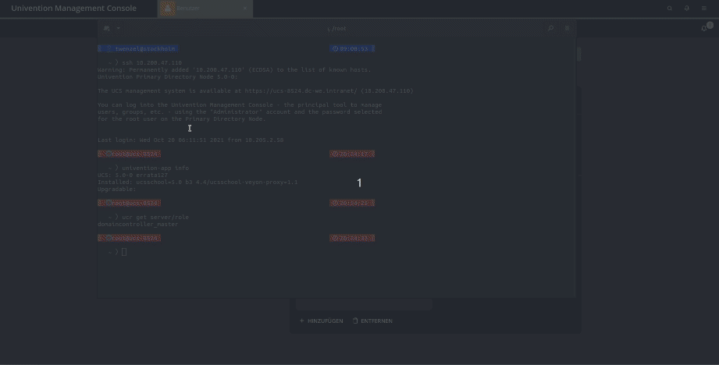Viewport: 719px width, 365px height.
Task: Click the 'univention-app info' command line
Action: pos(155,168)
